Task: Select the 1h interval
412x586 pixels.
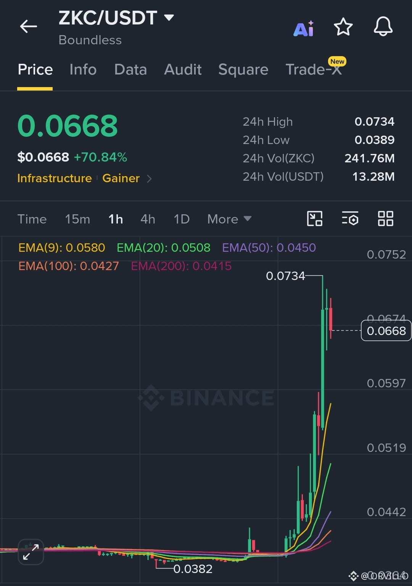Action: tap(116, 219)
